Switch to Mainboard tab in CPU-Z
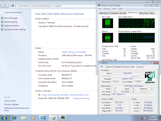This screenshot has height=121, width=161. point(118,67)
